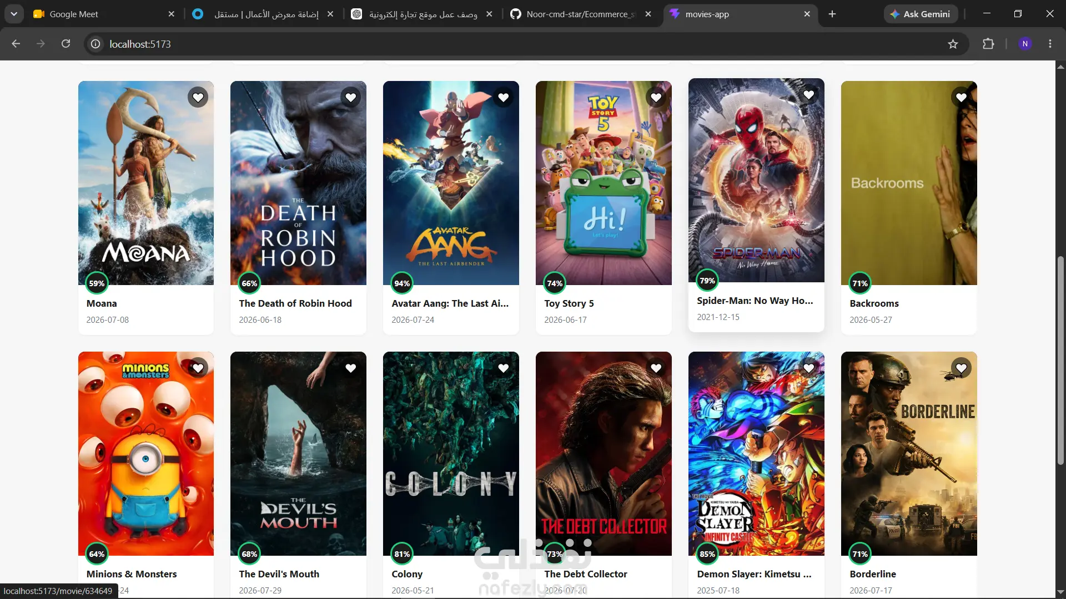Switch to the Google Meet tab
The image size is (1066, 599).
click(104, 14)
